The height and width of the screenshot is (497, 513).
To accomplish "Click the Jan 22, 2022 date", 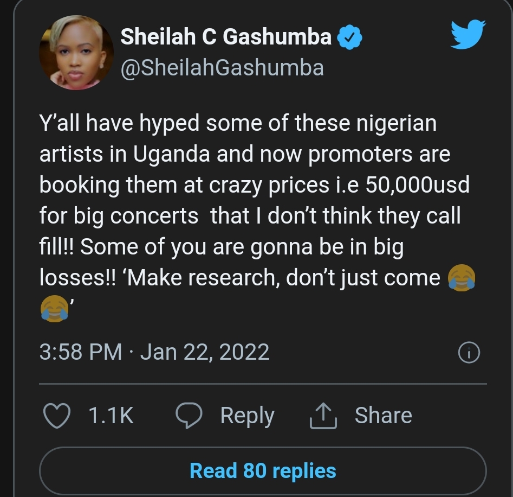I will tap(205, 352).
